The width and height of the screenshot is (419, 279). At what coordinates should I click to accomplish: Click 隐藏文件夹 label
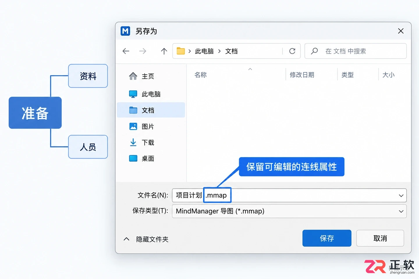pos(152,239)
